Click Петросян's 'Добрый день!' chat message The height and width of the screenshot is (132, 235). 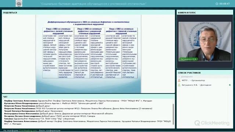point(27,106)
